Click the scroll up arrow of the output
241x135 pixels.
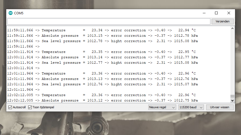pyautogui.click(x=232, y=29)
